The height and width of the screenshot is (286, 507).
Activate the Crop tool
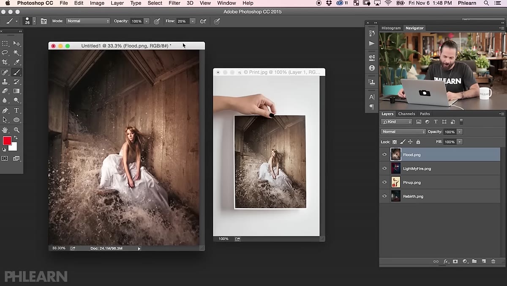pyautogui.click(x=5, y=62)
